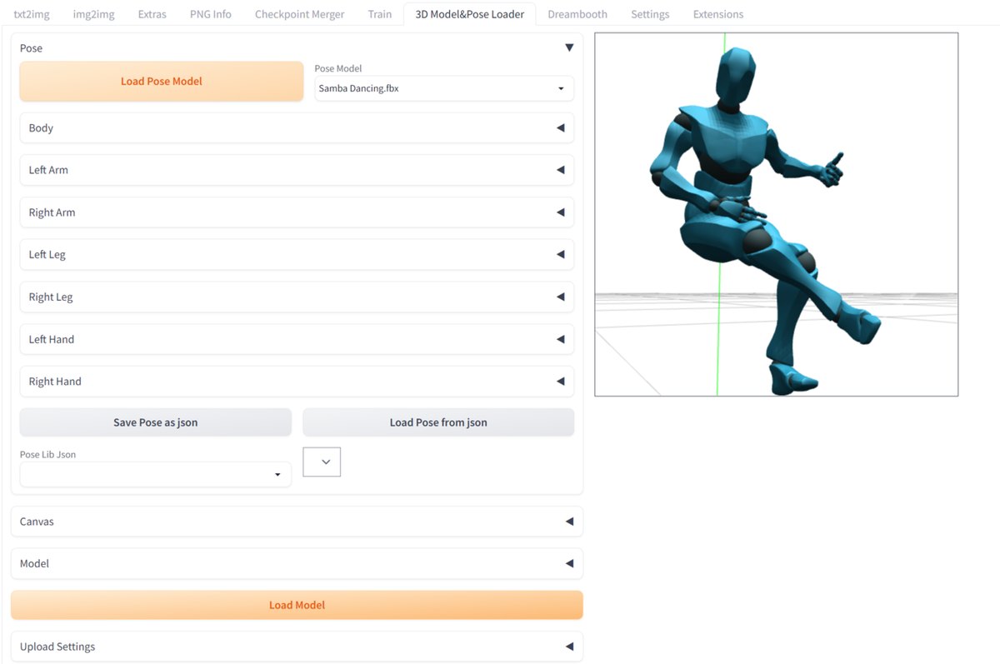This screenshot has height=664, width=1000.
Task: Click the small chevron select box
Action: 322,462
